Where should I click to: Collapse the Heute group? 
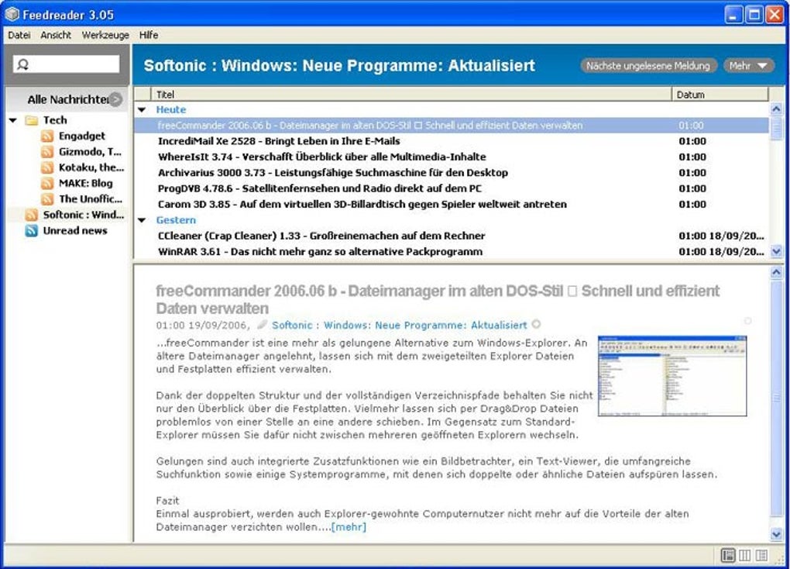pyautogui.click(x=142, y=109)
